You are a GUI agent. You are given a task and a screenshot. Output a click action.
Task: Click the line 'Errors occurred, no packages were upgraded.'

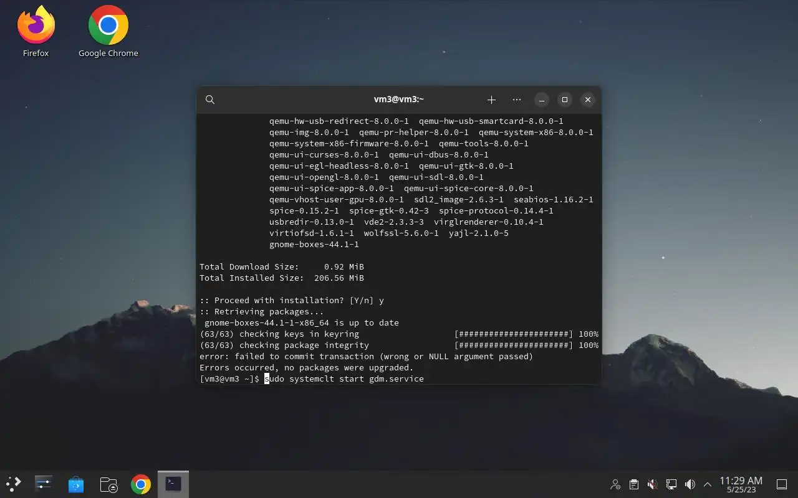(307, 367)
